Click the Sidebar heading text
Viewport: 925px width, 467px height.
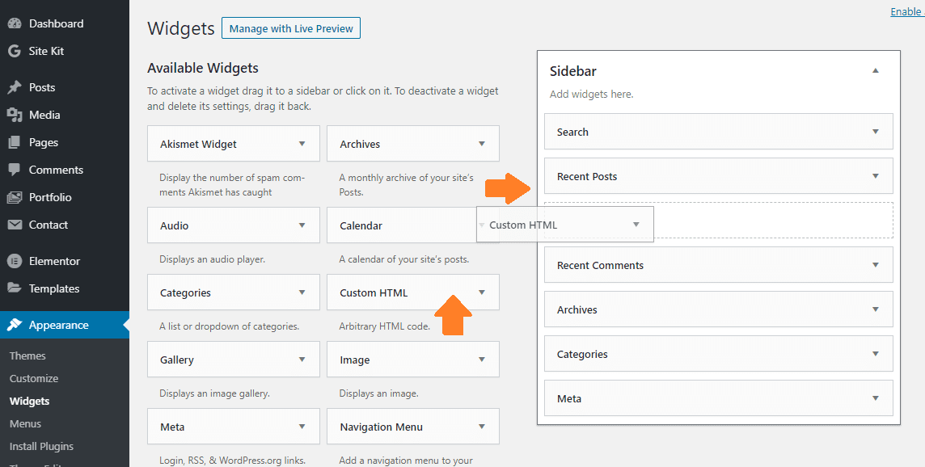tap(572, 71)
